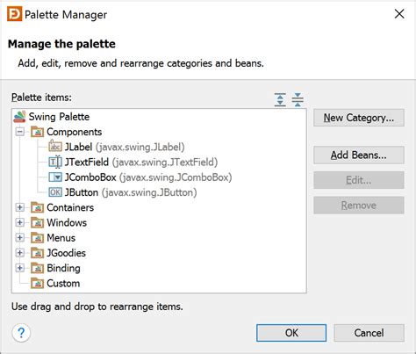
Task: Expand the JGoodies category
Action: pyautogui.click(x=20, y=253)
